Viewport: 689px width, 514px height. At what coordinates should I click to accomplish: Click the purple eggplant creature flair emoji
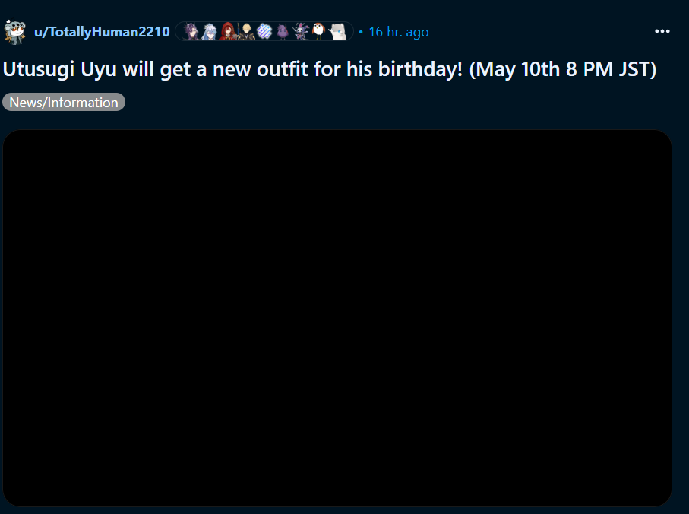(283, 32)
